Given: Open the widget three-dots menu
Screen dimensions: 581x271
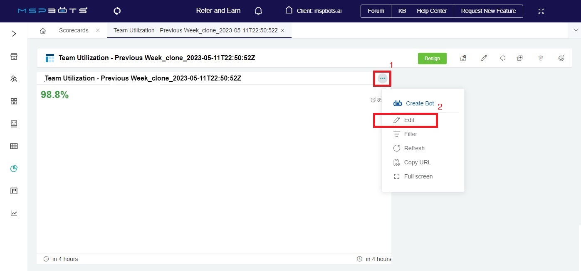Looking at the screenshot, I should (x=383, y=78).
